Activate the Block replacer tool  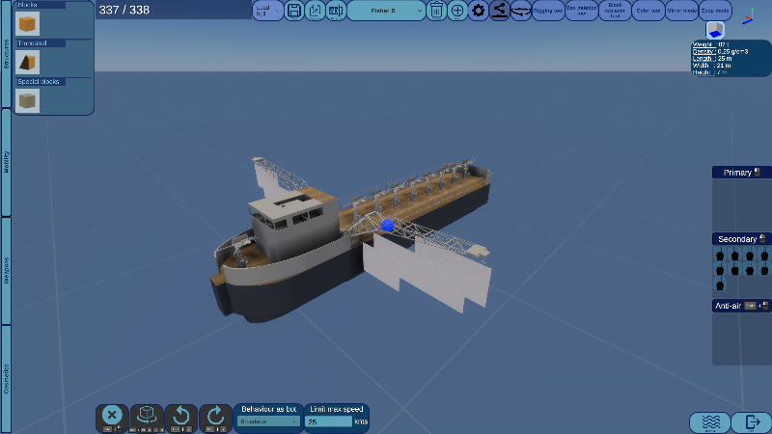(615, 11)
